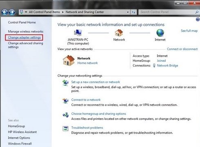Click the 'Access type:' label
Viewport: 200px width, 147px height.
coord(141,56)
